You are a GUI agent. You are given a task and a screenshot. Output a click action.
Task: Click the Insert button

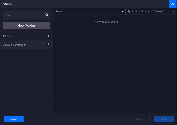click(x=164, y=119)
